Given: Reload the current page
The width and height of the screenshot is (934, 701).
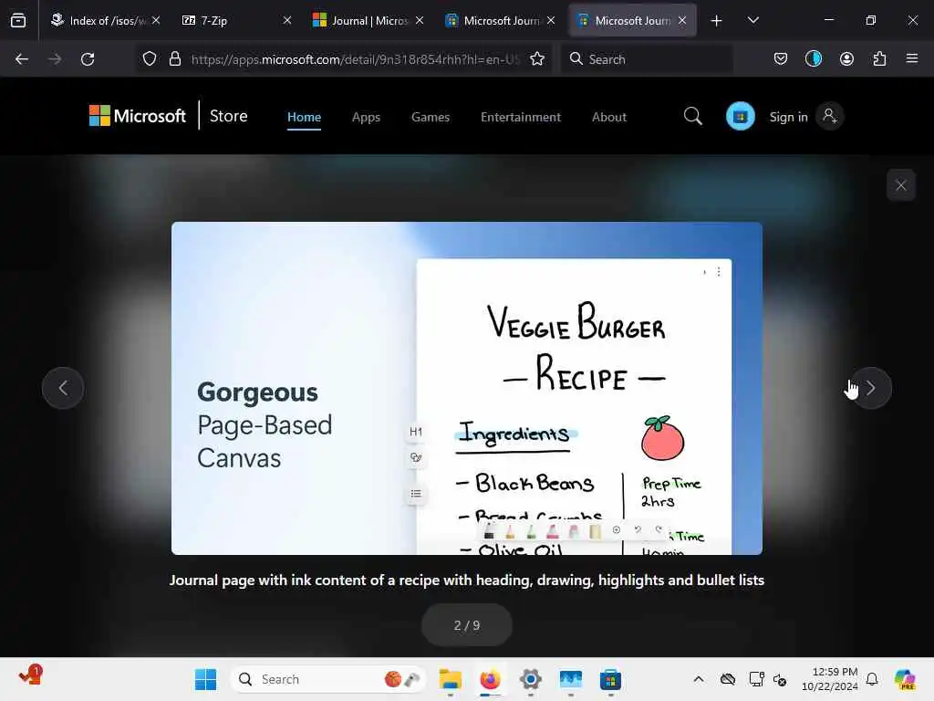Looking at the screenshot, I should point(88,59).
